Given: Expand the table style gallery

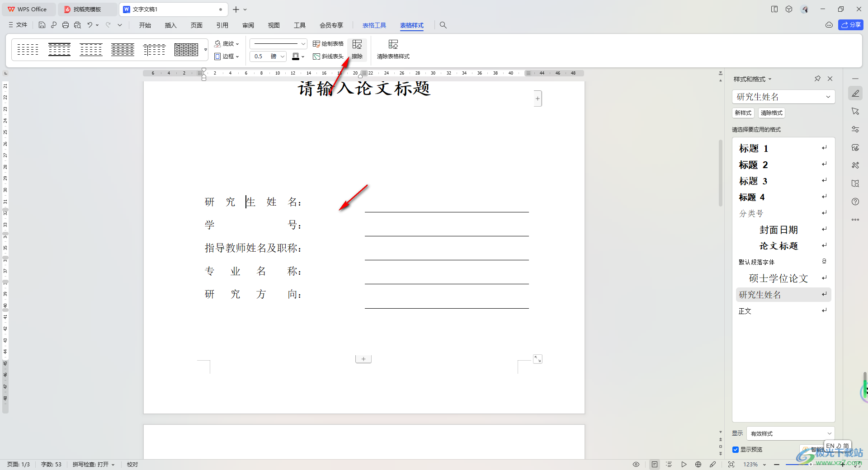Looking at the screenshot, I should click(206, 50).
